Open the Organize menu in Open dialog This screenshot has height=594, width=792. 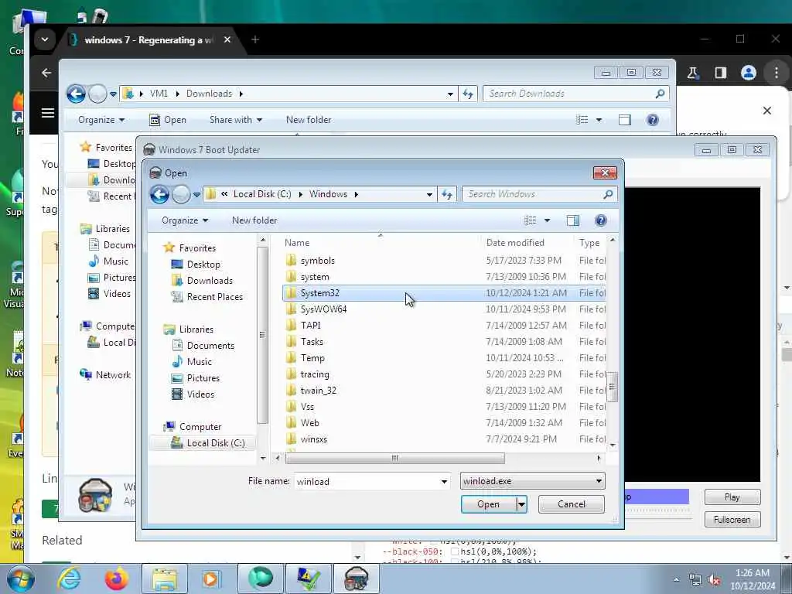[185, 220]
